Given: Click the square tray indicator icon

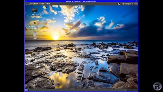Looking at the screenshot, I should tap(119, 4).
